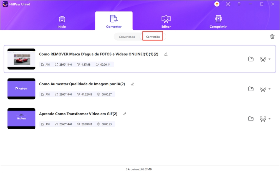The width and height of the screenshot is (280, 173).
Task: Edit the Como Aumentar Qualidade video
Action: point(263,89)
